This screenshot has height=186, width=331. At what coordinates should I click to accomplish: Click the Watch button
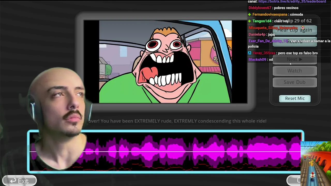pos(295,71)
